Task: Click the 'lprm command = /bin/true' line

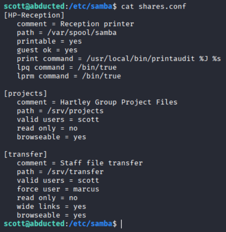Action: (x=69, y=76)
